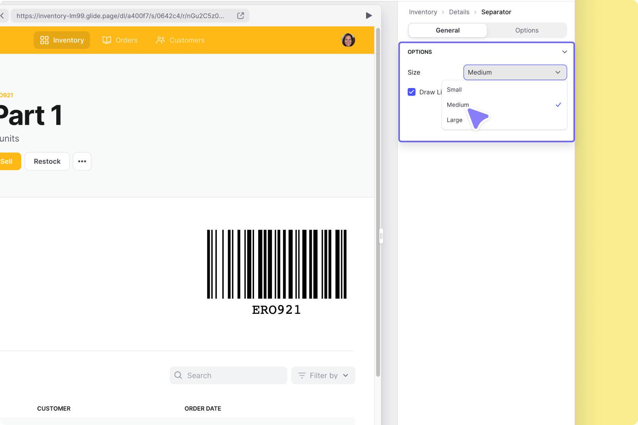Click the barcode ERO921 image
This screenshot has height=425, width=638.
[x=276, y=271]
